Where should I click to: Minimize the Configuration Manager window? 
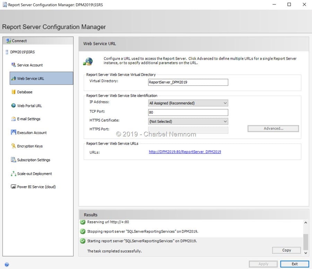274,5
